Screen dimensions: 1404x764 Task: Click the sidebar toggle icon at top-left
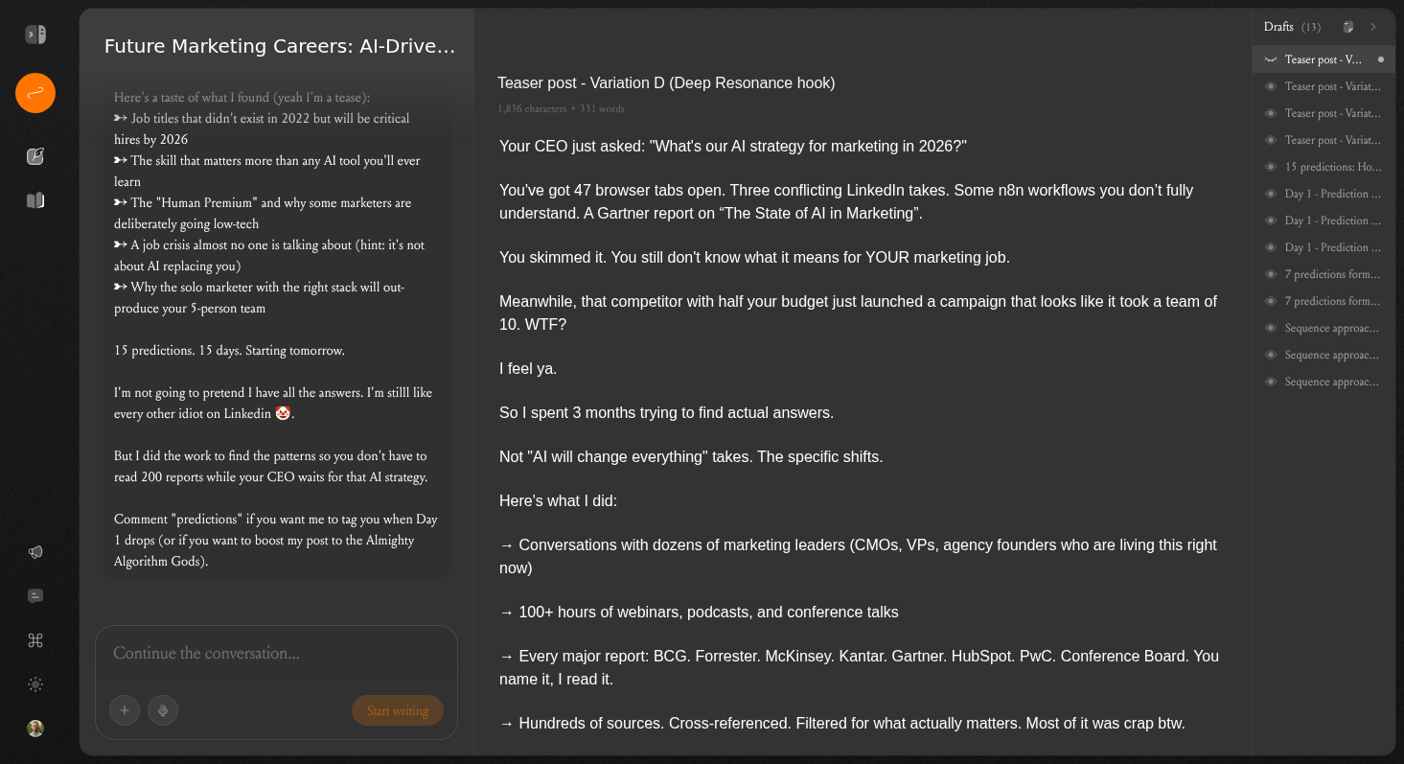coord(35,35)
